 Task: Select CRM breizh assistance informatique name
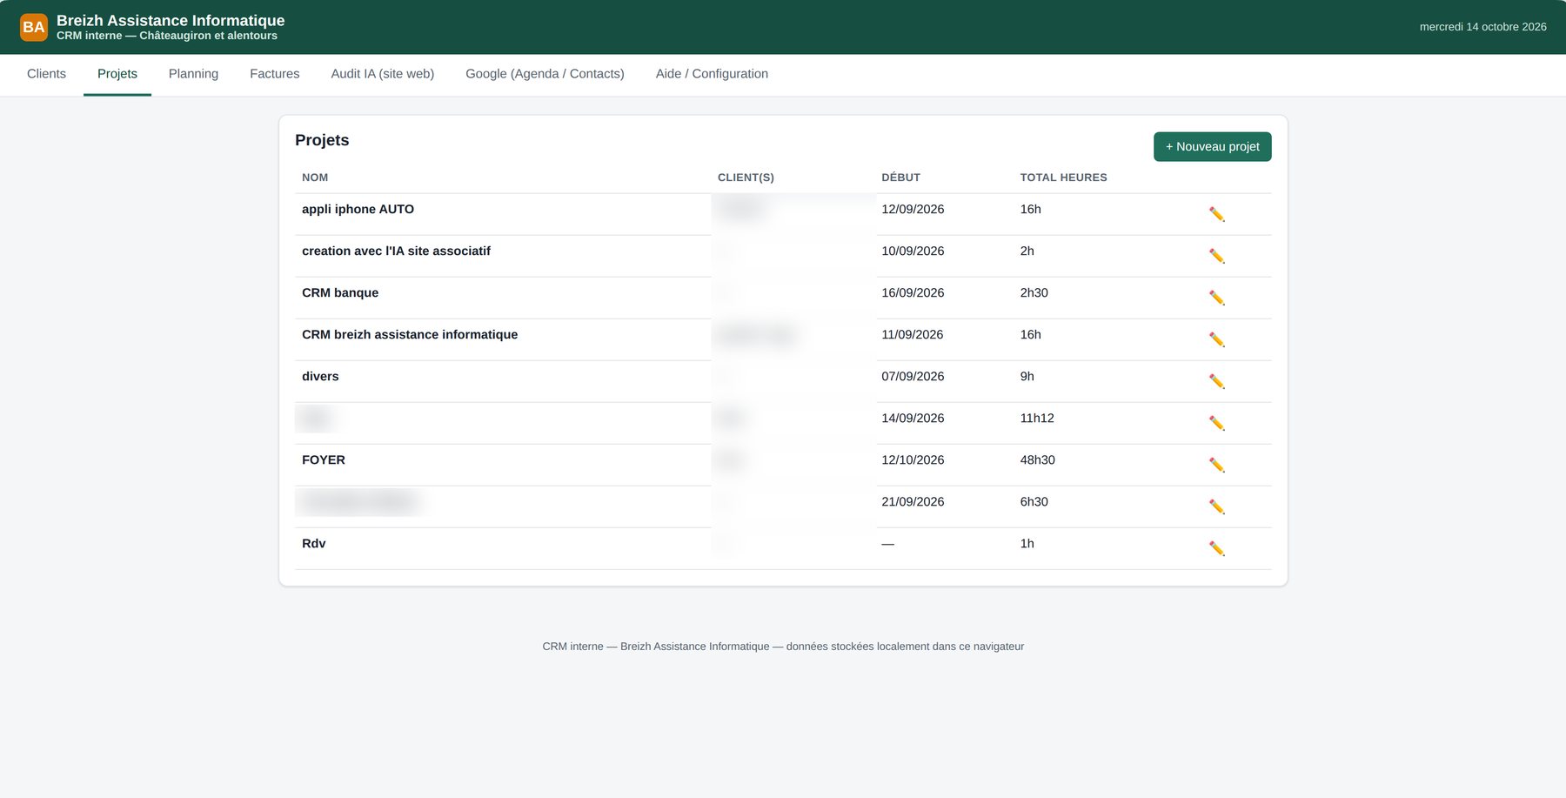[410, 334]
